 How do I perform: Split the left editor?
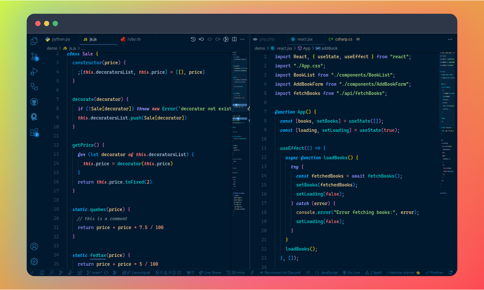click(x=234, y=39)
